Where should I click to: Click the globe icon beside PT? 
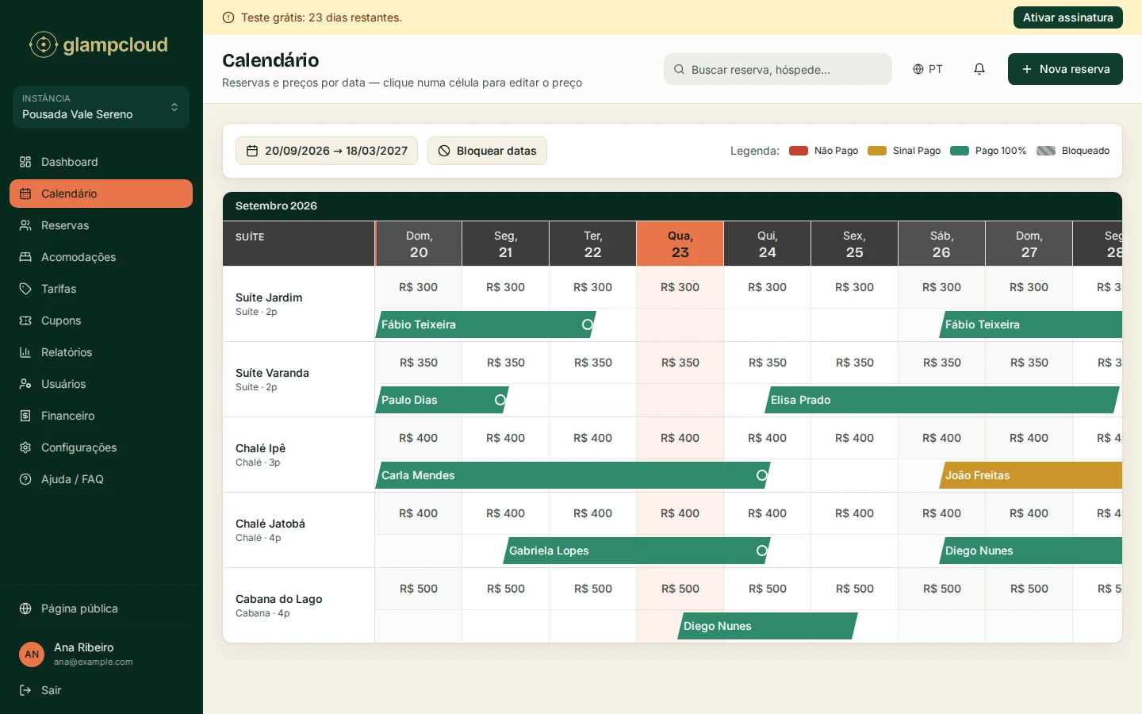[x=918, y=69]
